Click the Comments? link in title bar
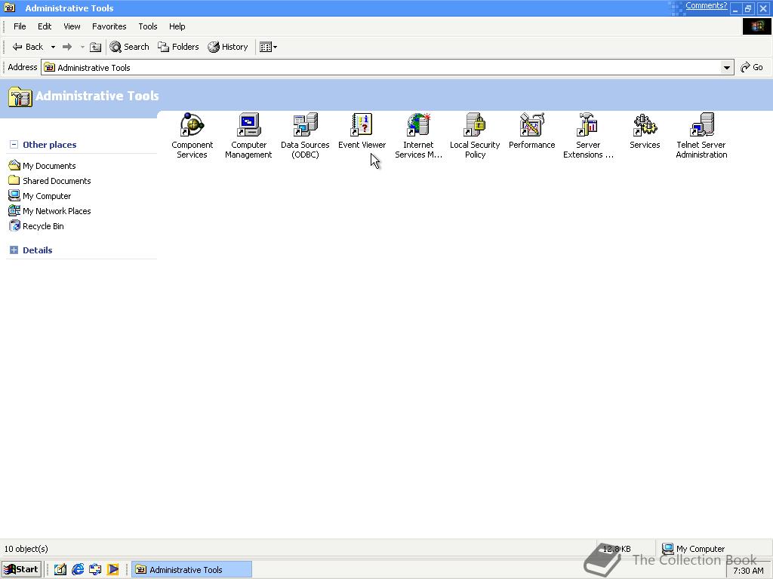The image size is (773, 579). tap(706, 6)
